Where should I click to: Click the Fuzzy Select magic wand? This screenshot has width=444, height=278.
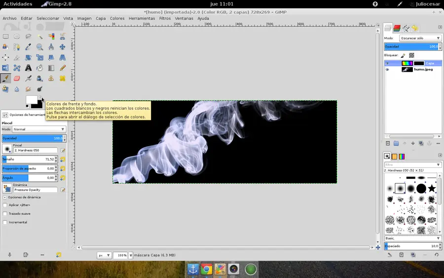pos(39,36)
